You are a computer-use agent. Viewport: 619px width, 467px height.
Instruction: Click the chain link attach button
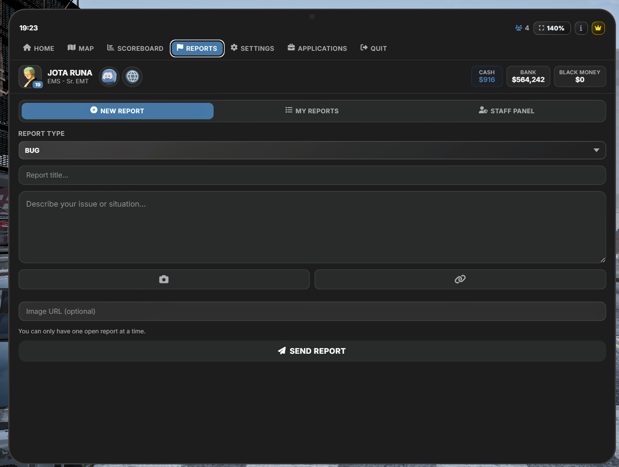tap(460, 280)
